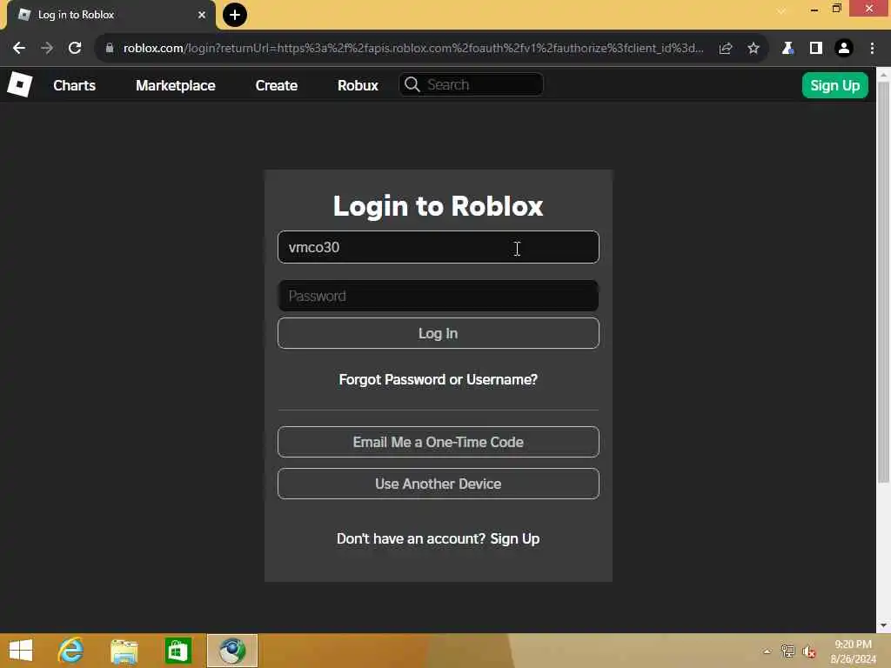Image resolution: width=891 pixels, height=668 pixels.
Task: Open the Charts nav item
Action: coord(75,85)
